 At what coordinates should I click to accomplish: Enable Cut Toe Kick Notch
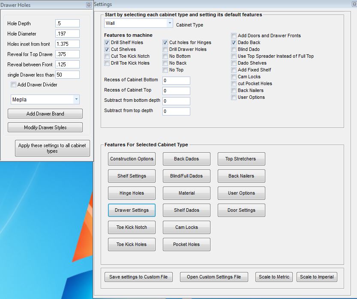point(107,56)
